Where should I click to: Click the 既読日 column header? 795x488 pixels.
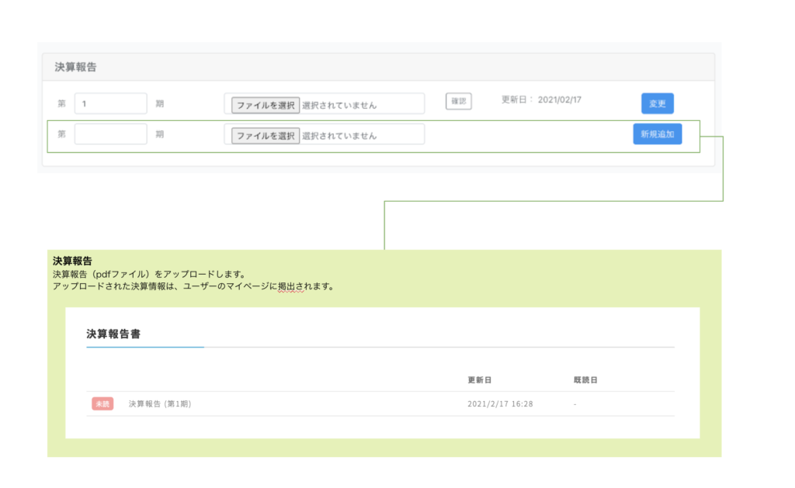pos(585,380)
